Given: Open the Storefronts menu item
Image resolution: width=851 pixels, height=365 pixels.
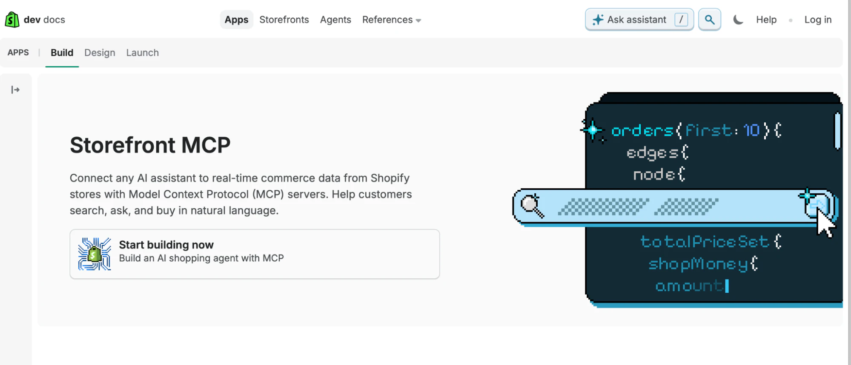Looking at the screenshot, I should (x=284, y=20).
